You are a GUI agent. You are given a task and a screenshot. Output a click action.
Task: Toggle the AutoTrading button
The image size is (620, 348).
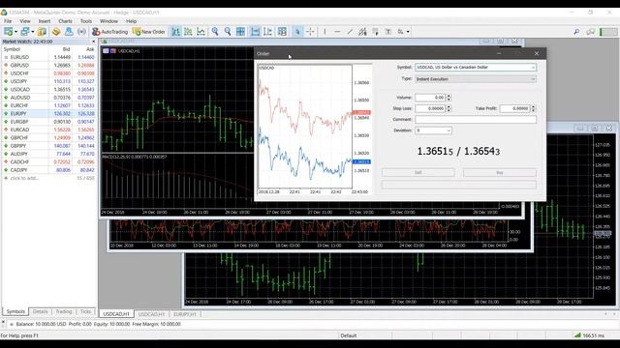pos(109,32)
